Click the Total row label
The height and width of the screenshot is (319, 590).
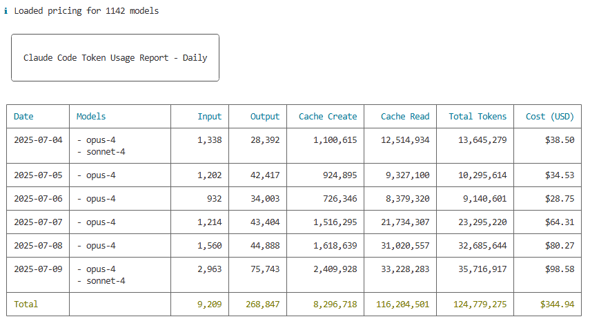pyautogui.click(x=26, y=304)
